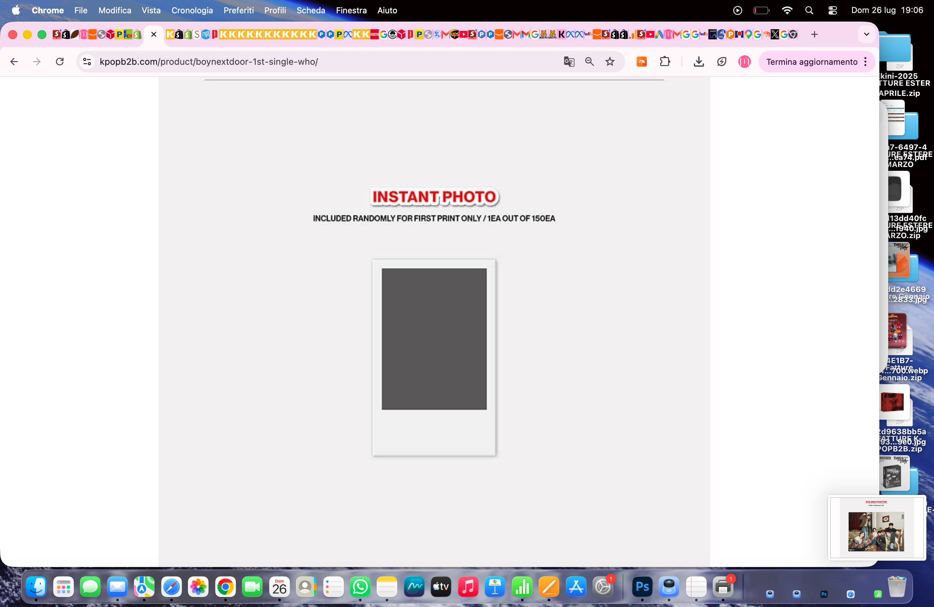This screenshot has height=607, width=934.
Task: Open a new tab with plus button
Action: click(814, 35)
